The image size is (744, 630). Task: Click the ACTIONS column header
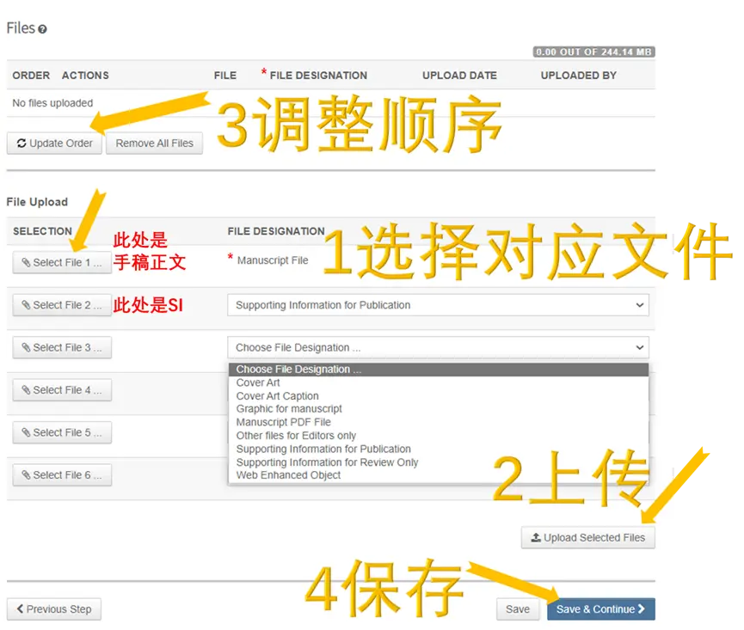pyautogui.click(x=85, y=76)
